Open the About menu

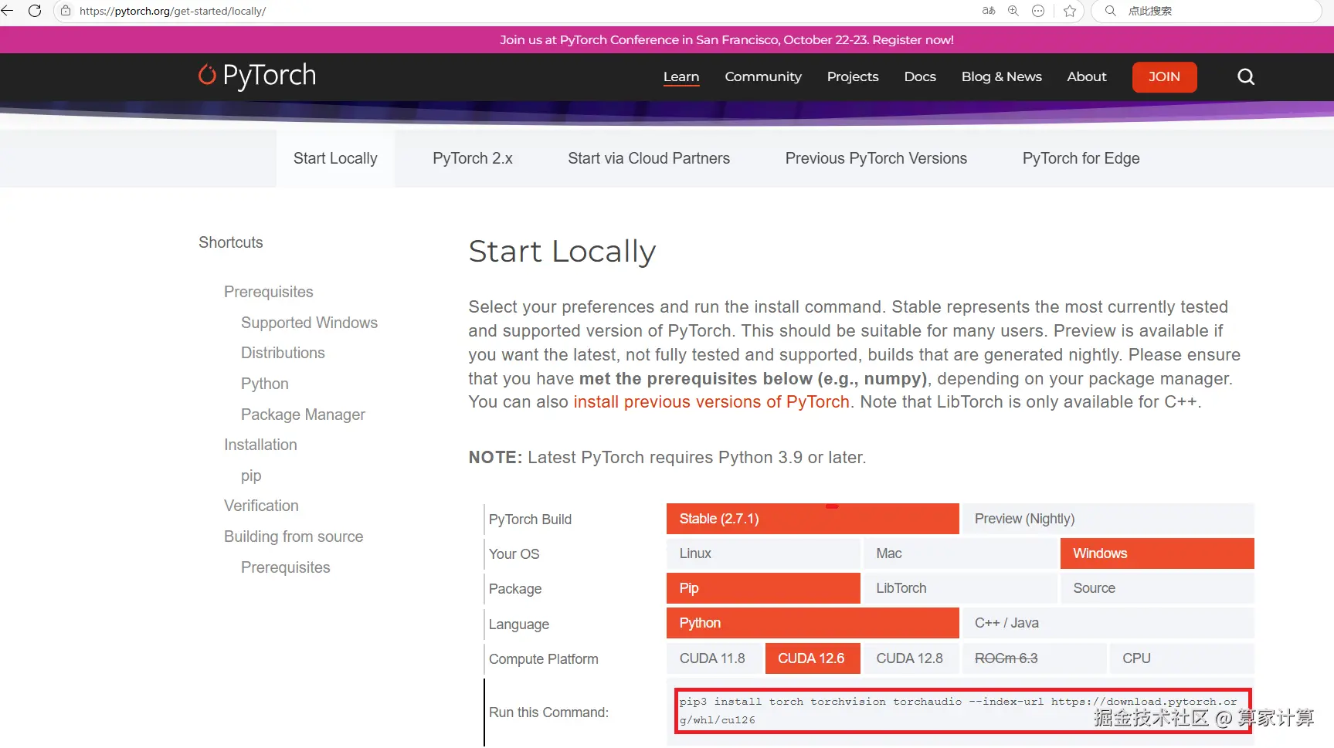pyautogui.click(x=1087, y=76)
